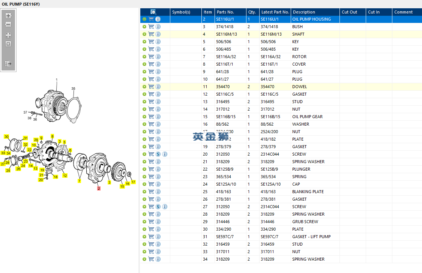
Task: Open info for WASHER 88/562
Action: click(158, 124)
